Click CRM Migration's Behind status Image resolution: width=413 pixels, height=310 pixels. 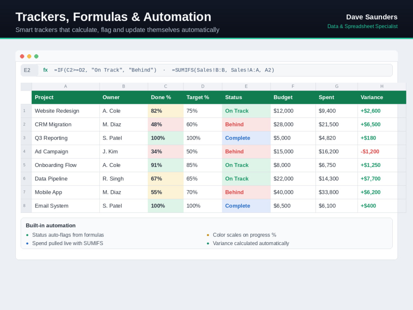246,124
